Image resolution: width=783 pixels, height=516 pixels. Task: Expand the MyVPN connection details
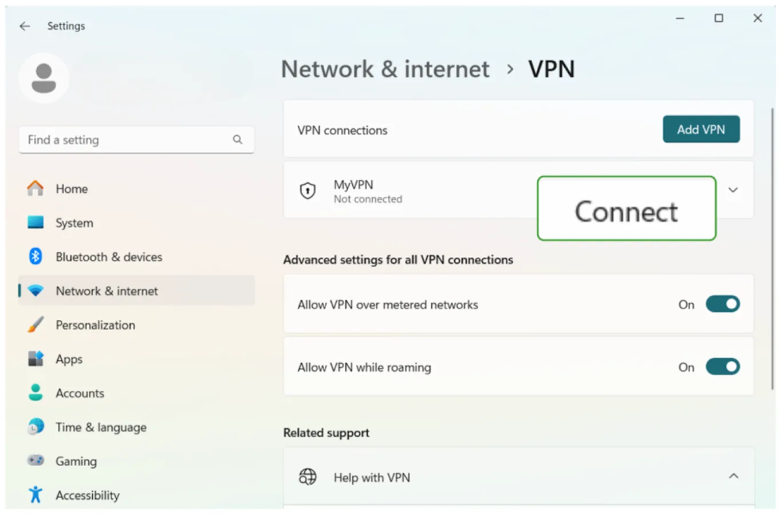tap(734, 190)
